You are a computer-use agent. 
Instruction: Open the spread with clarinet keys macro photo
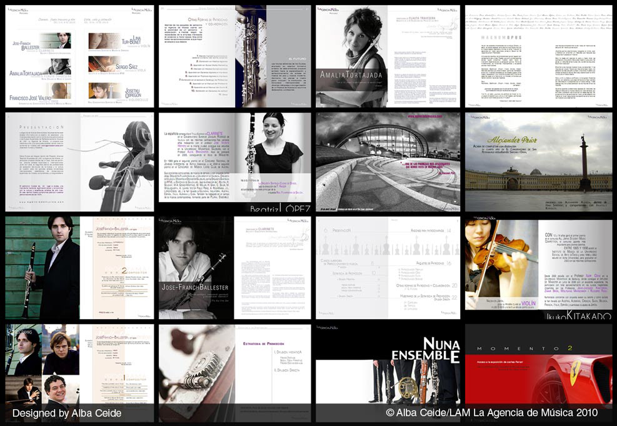(234, 373)
